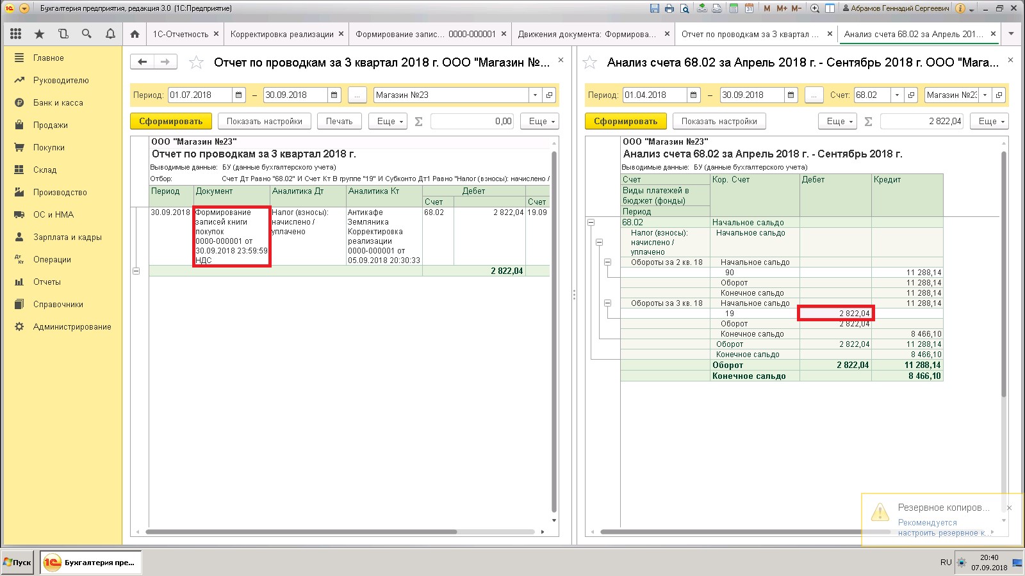The height and width of the screenshot is (576, 1025).
Task: Click the Save diskette icon in title bar
Action: pos(654,8)
